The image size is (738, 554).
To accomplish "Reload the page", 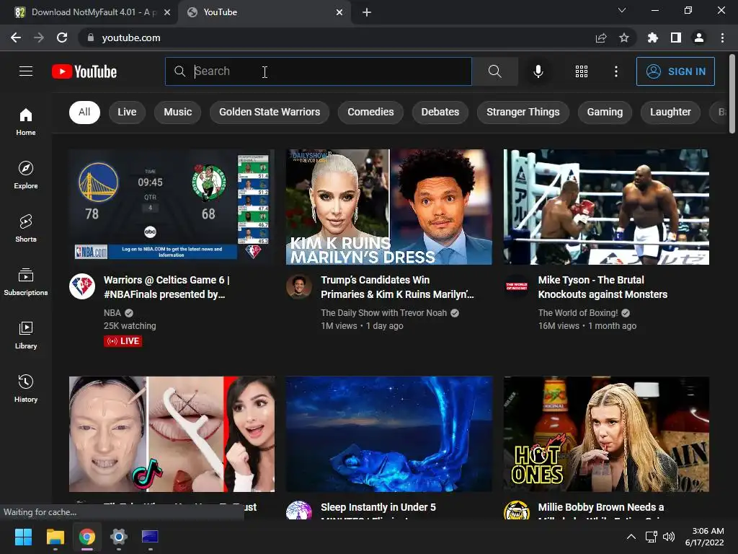I will [x=62, y=38].
